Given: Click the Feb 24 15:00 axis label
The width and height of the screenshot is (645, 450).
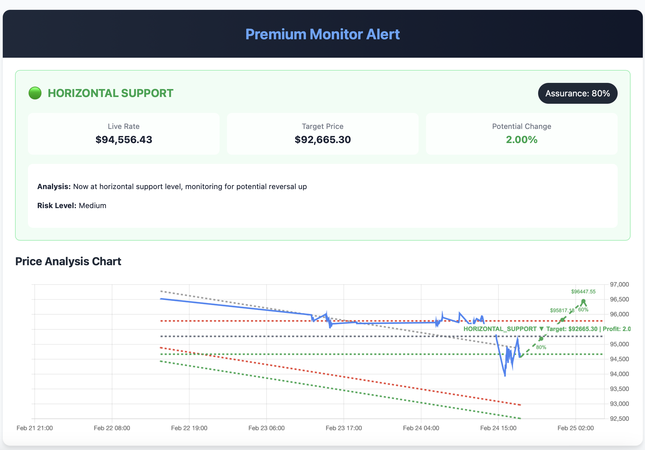Looking at the screenshot, I should coord(498,428).
